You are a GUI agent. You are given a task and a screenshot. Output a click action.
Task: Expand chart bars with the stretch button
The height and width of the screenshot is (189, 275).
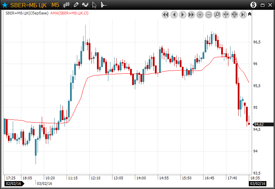(234, 14)
